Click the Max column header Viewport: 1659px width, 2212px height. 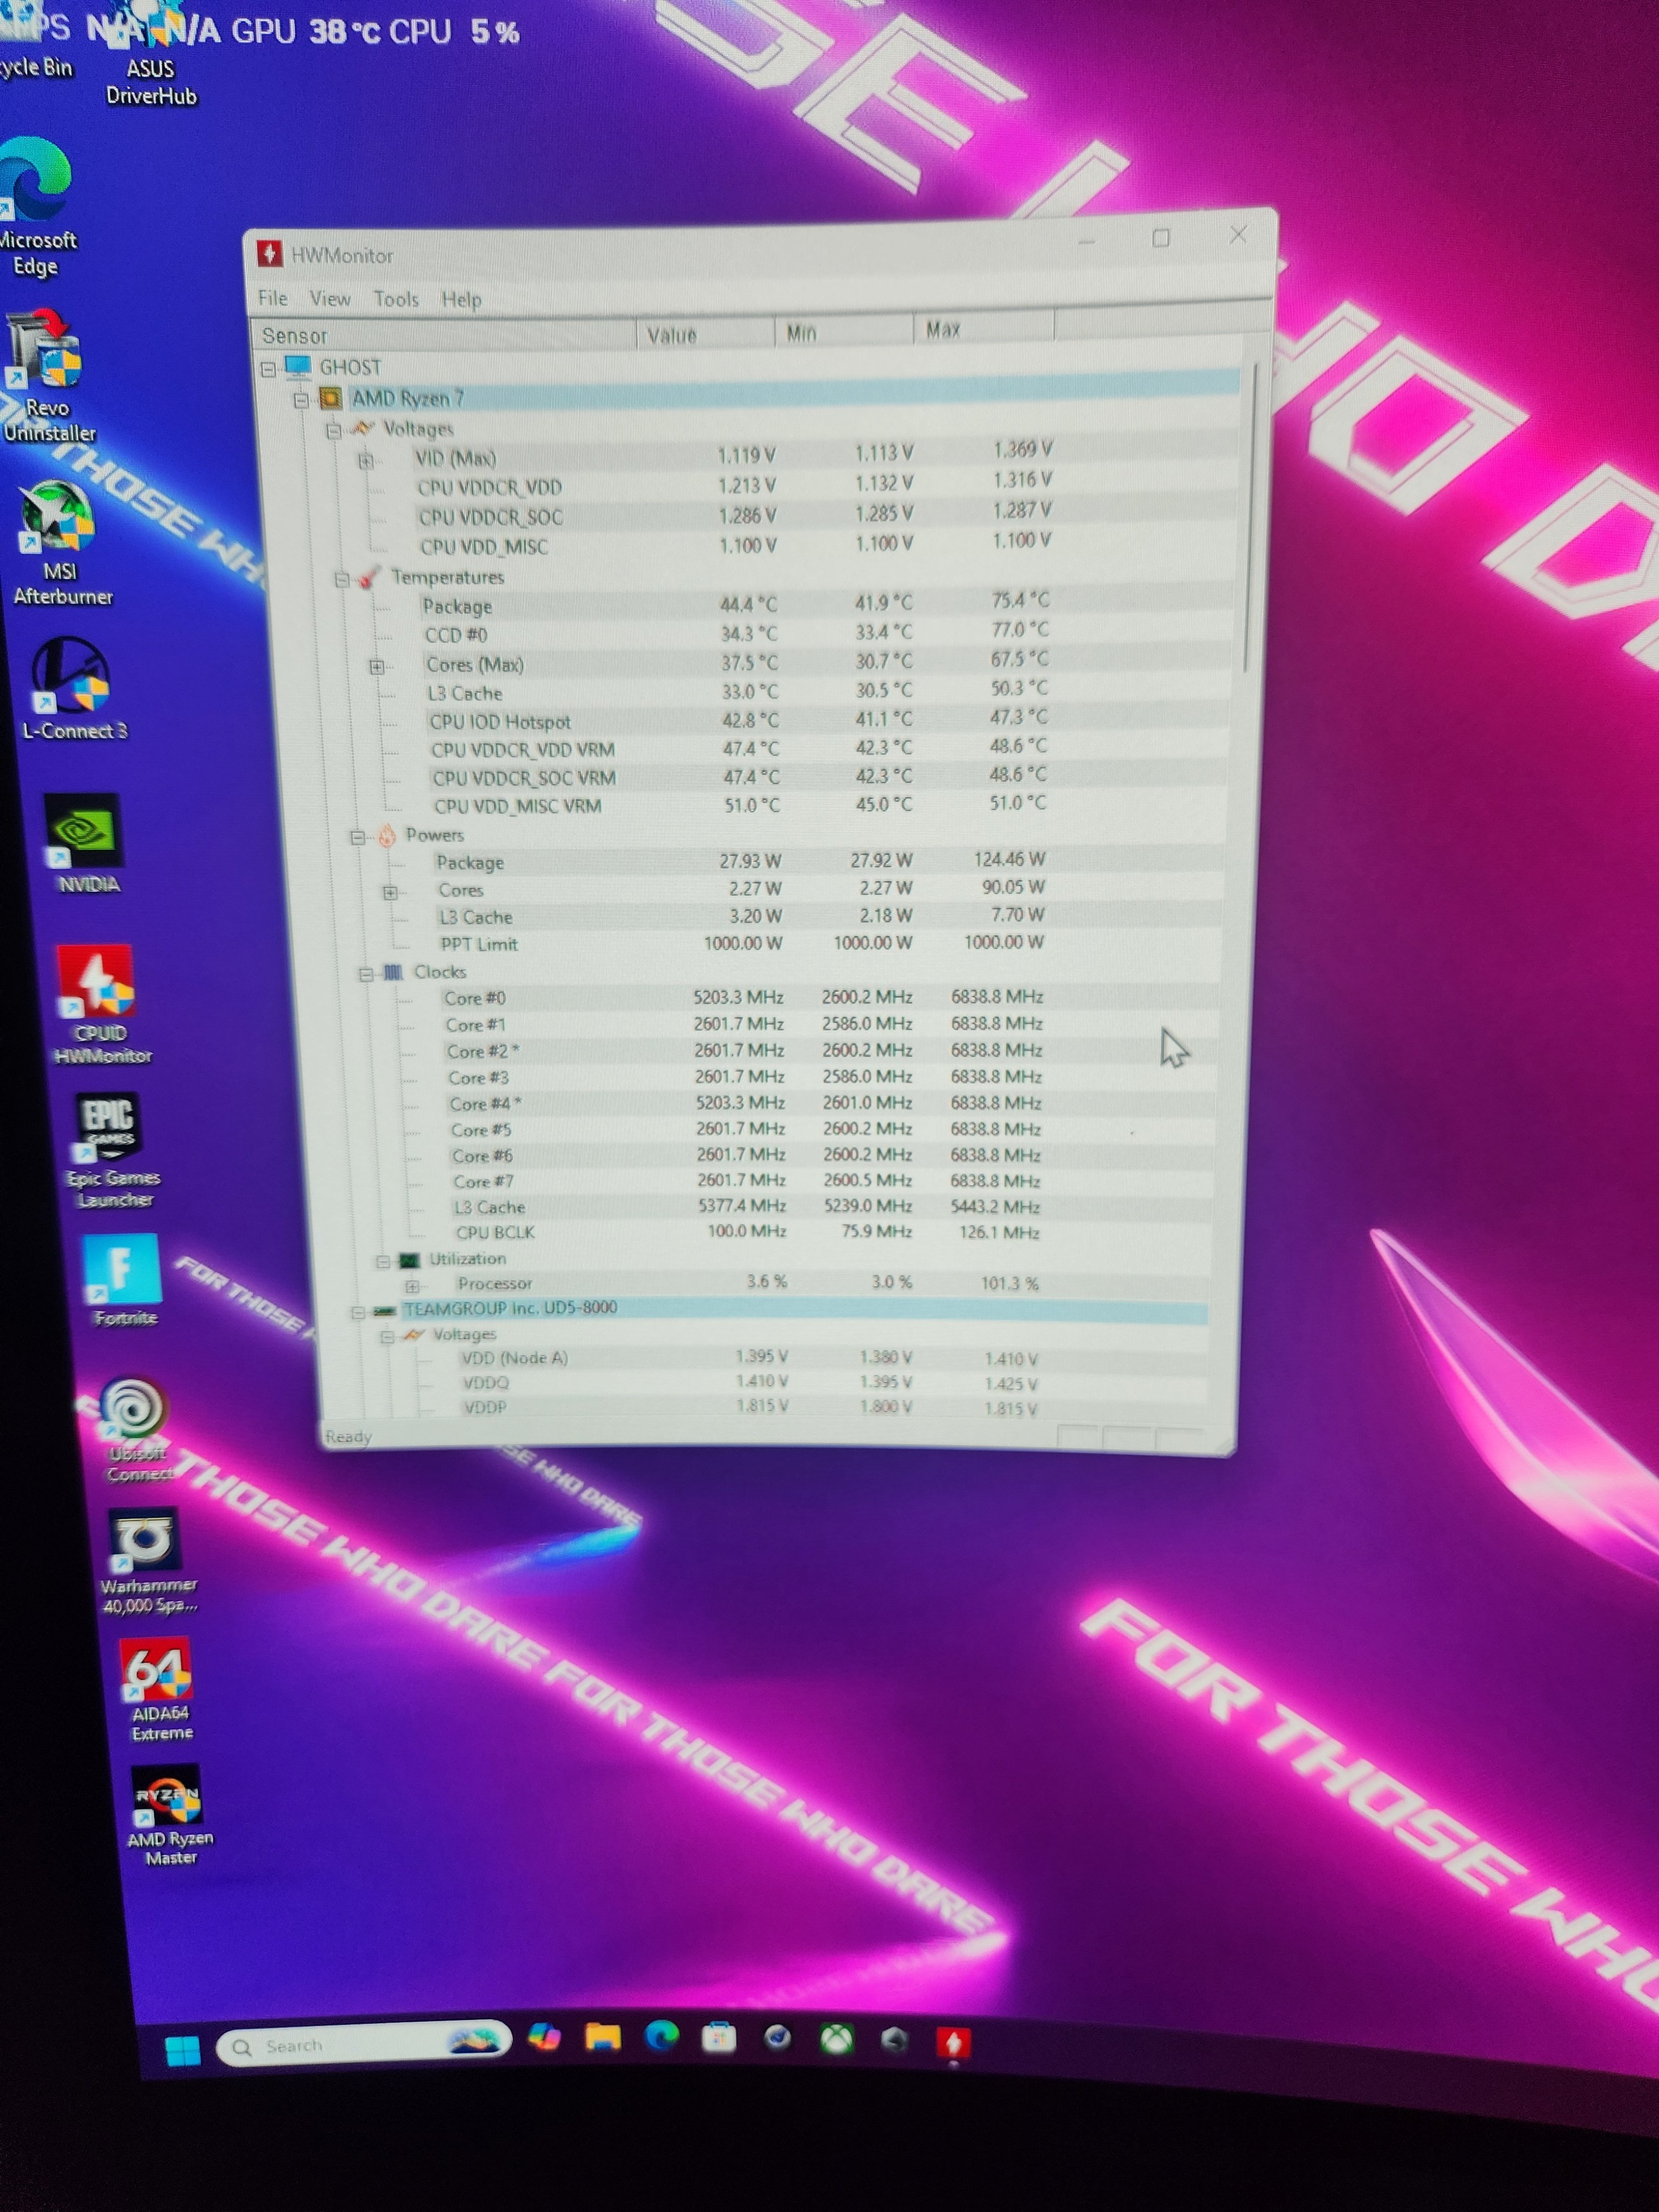click(983, 329)
